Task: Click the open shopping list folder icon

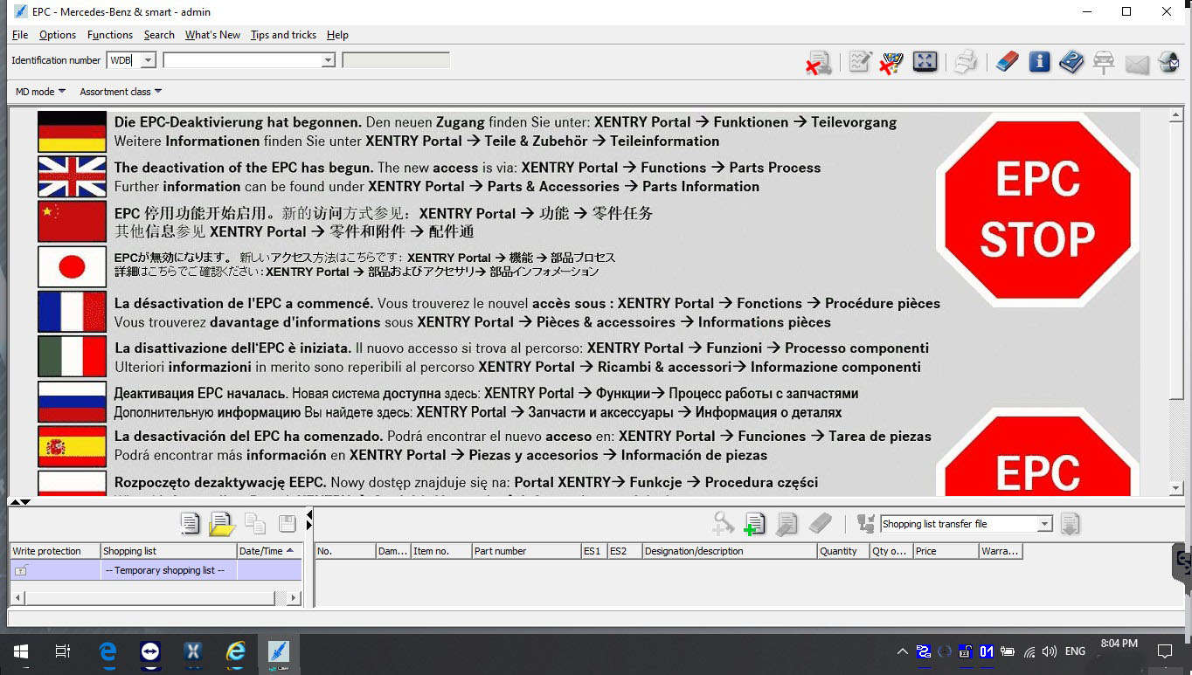Action: [x=222, y=523]
